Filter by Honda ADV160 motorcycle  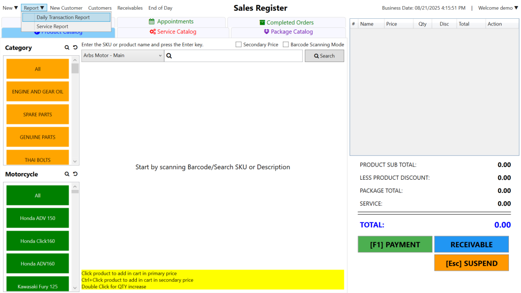(x=38, y=264)
